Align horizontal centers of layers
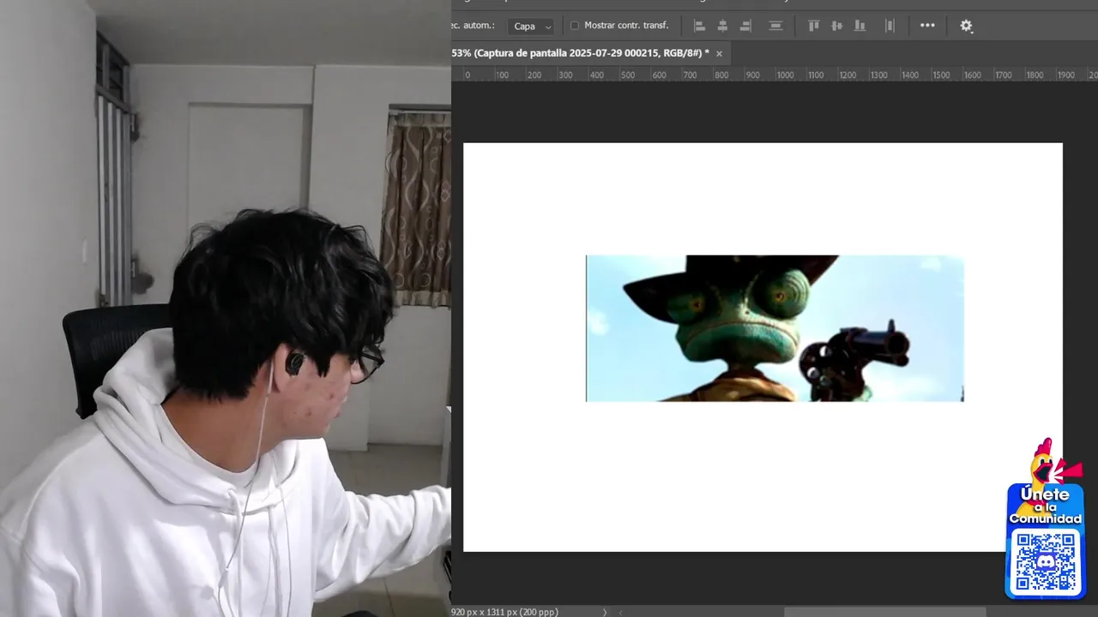 [722, 26]
